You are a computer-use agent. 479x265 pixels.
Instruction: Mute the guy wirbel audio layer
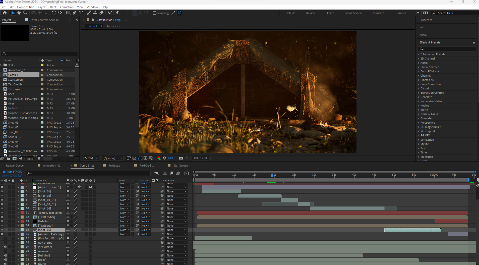pos(6,247)
